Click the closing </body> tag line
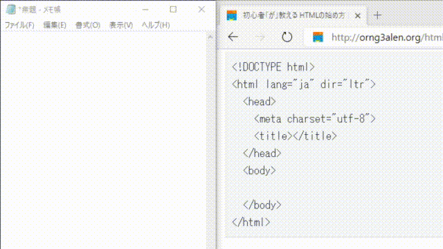443x249 pixels. pyautogui.click(x=262, y=205)
